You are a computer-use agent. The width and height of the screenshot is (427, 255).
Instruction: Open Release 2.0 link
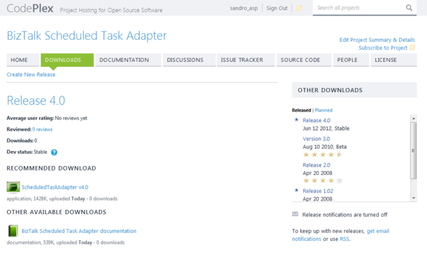tap(316, 165)
